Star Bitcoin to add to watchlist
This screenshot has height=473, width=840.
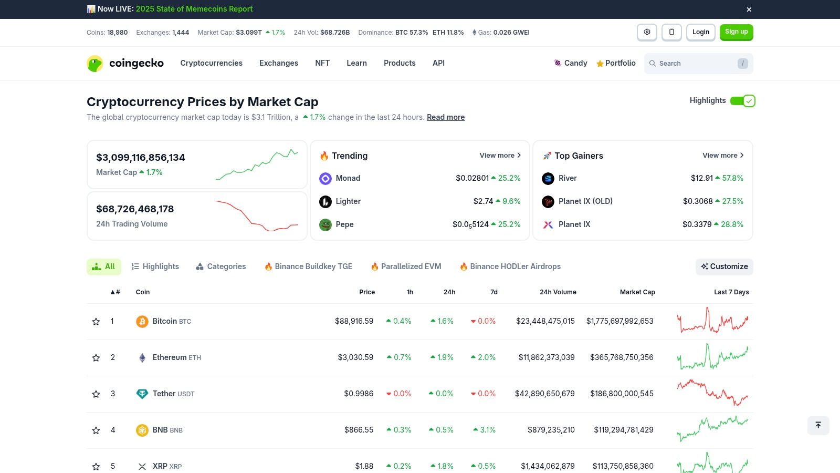click(96, 321)
